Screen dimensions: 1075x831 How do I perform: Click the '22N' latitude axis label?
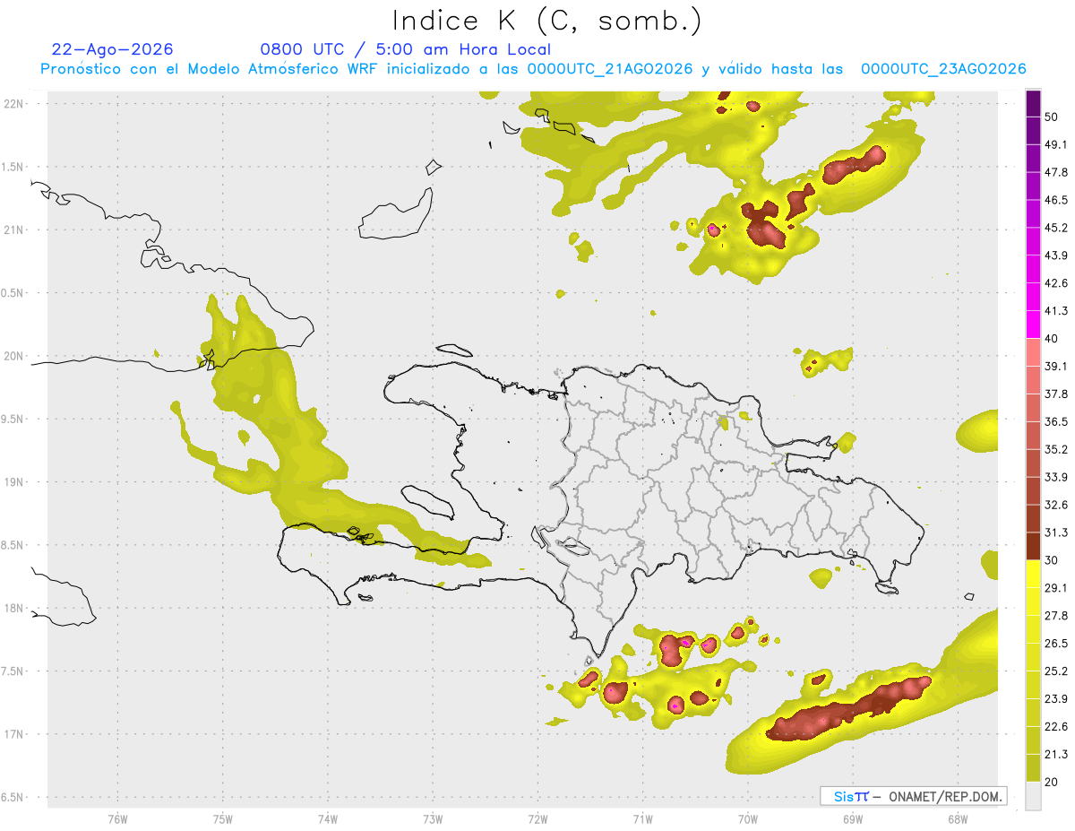[x=13, y=103]
